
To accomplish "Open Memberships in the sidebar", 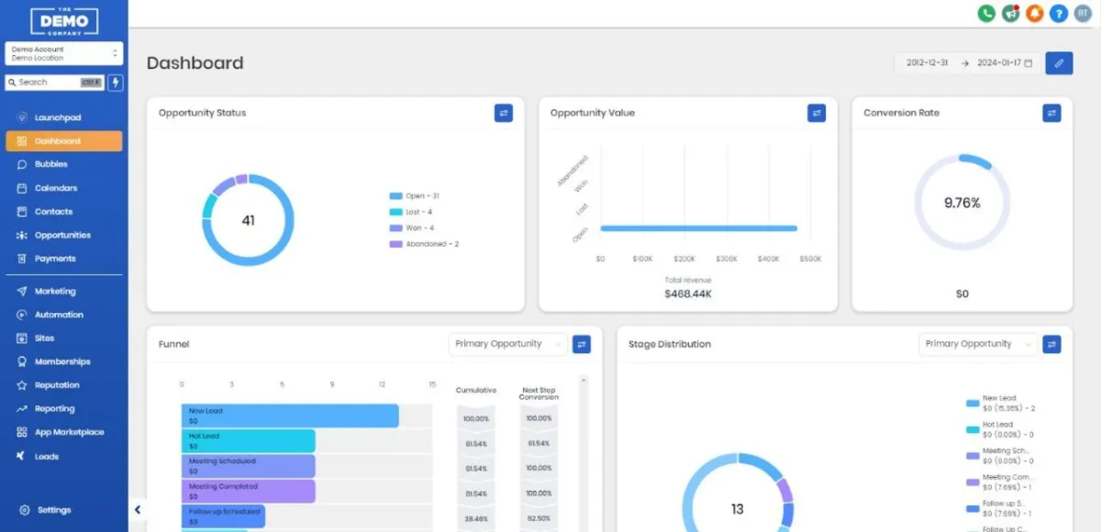I will (x=64, y=361).
